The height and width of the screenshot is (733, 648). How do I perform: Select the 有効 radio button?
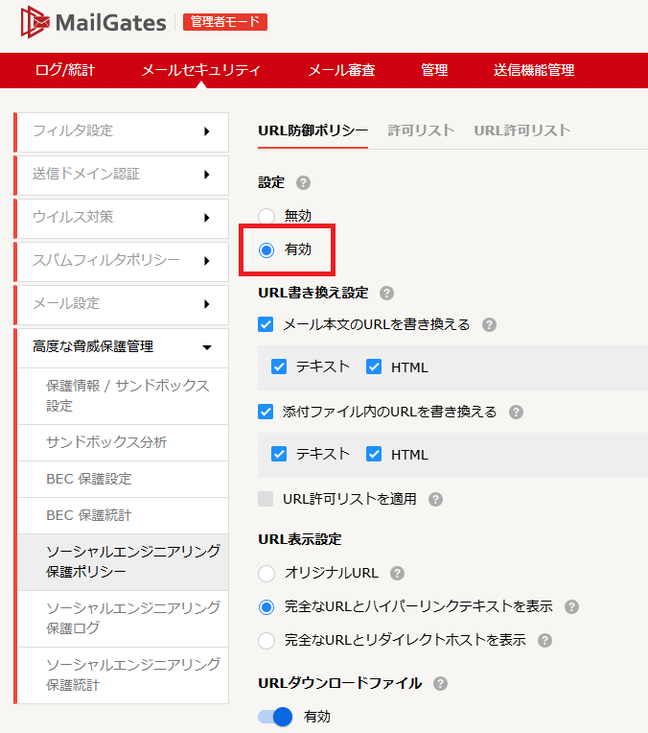(266, 250)
